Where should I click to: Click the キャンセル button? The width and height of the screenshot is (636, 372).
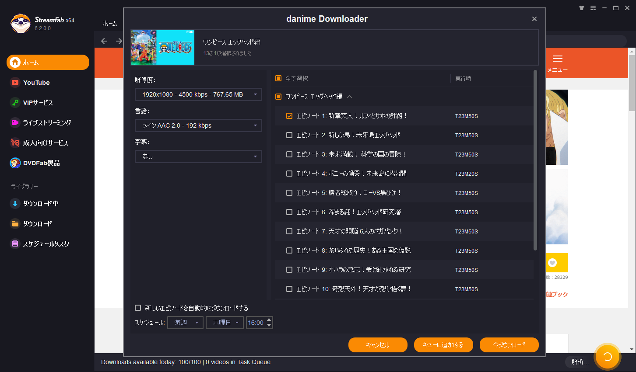[378, 345]
